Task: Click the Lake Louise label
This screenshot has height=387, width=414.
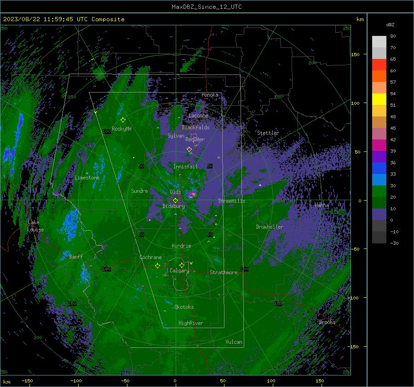Action: pyautogui.click(x=35, y=226)
